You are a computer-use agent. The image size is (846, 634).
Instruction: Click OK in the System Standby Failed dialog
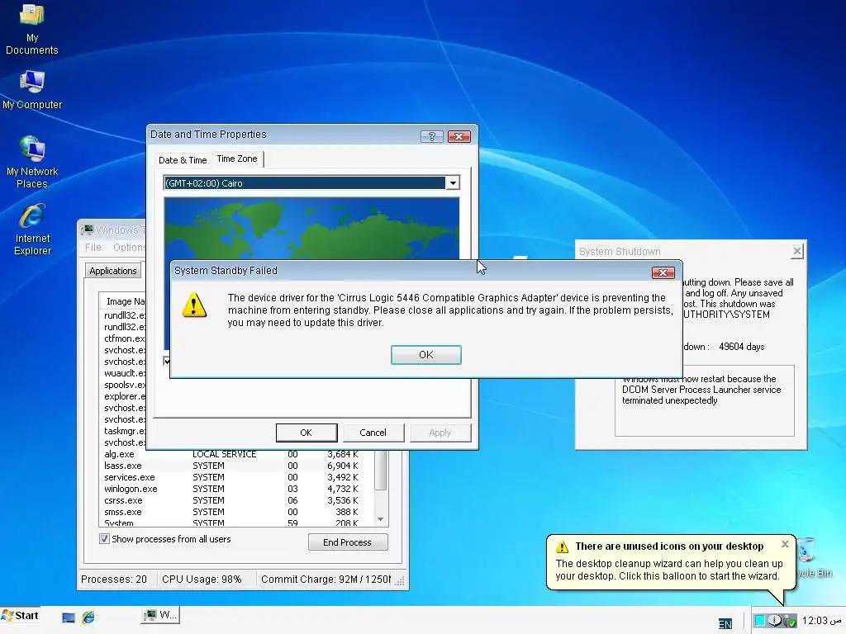click(425, 355)
